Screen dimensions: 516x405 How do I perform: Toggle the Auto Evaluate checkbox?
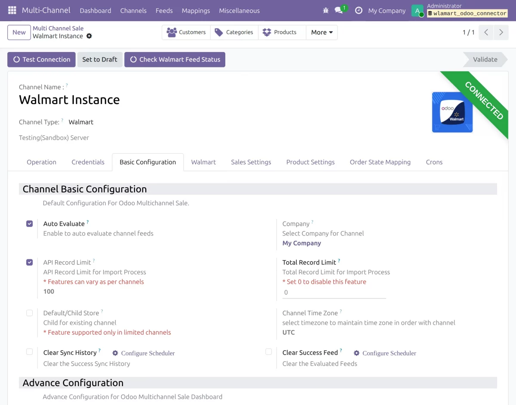(x=29, y=224)
